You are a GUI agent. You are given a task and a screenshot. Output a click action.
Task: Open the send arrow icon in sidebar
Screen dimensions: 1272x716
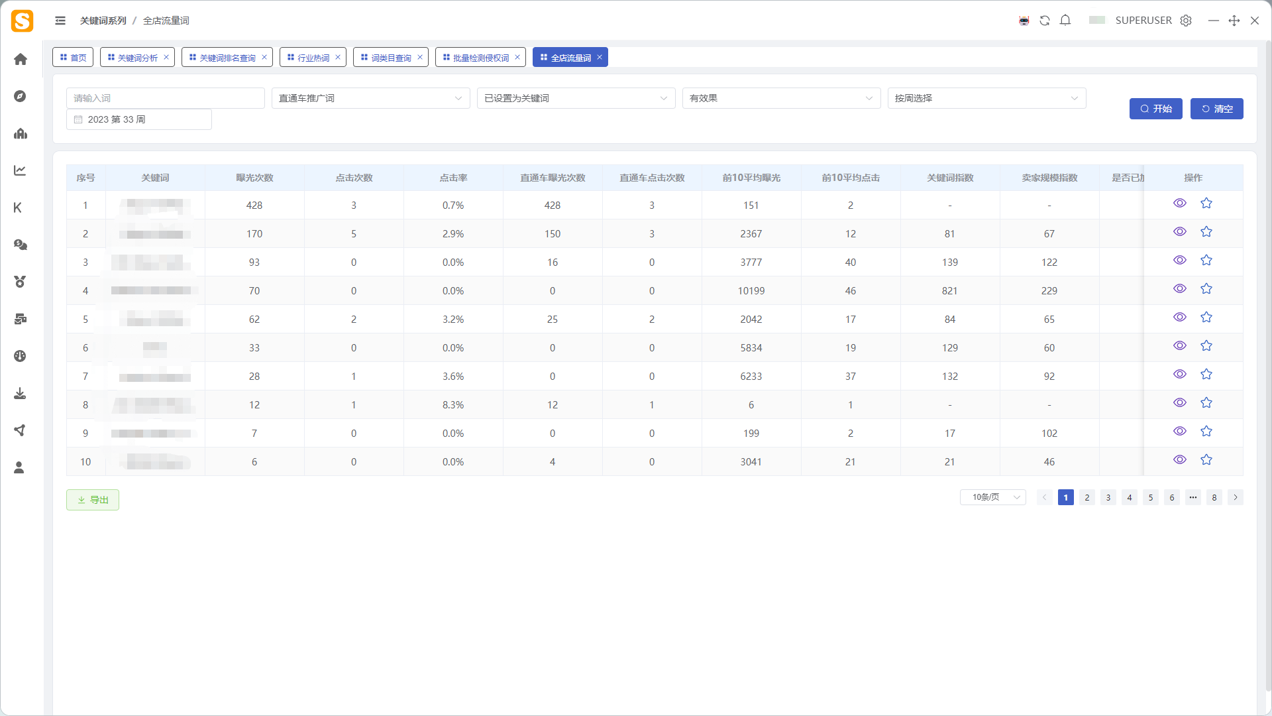[20, 430]
